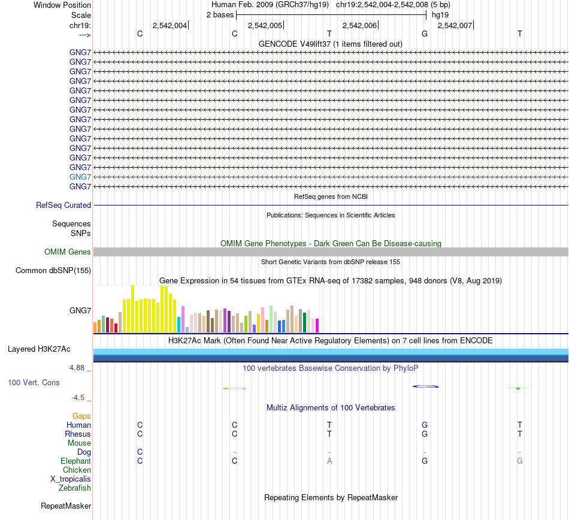The image size is (569, 520).
Task: Click the Common dbSNP(155) track label
Action: tap(53, 271)
